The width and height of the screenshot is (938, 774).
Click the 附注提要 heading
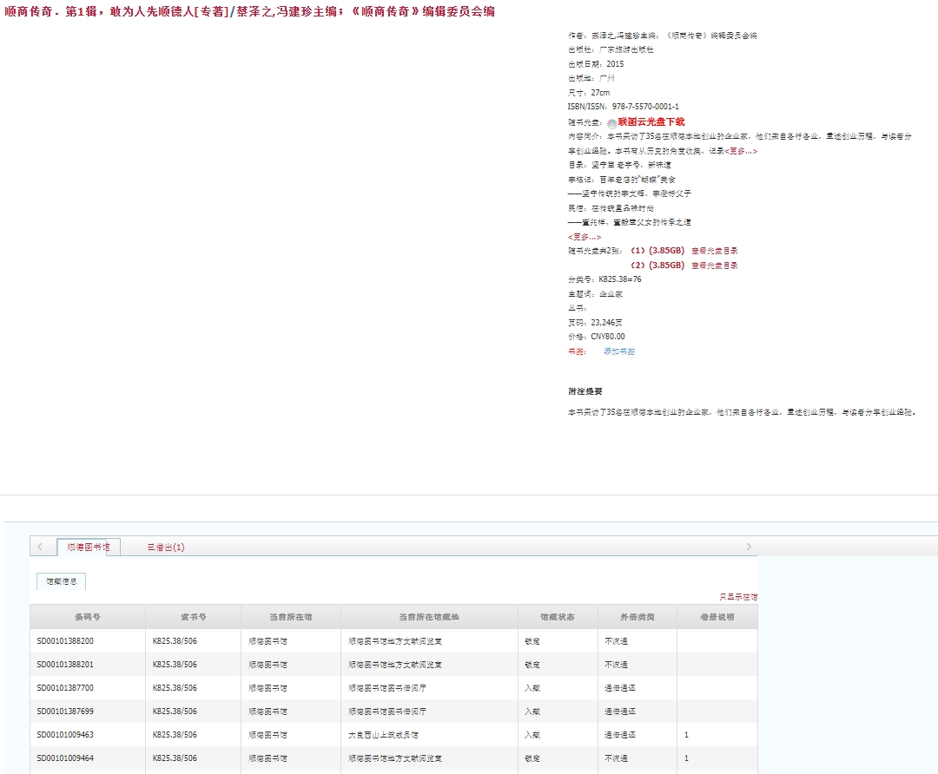pyautogui.click(x=585, y=390)
